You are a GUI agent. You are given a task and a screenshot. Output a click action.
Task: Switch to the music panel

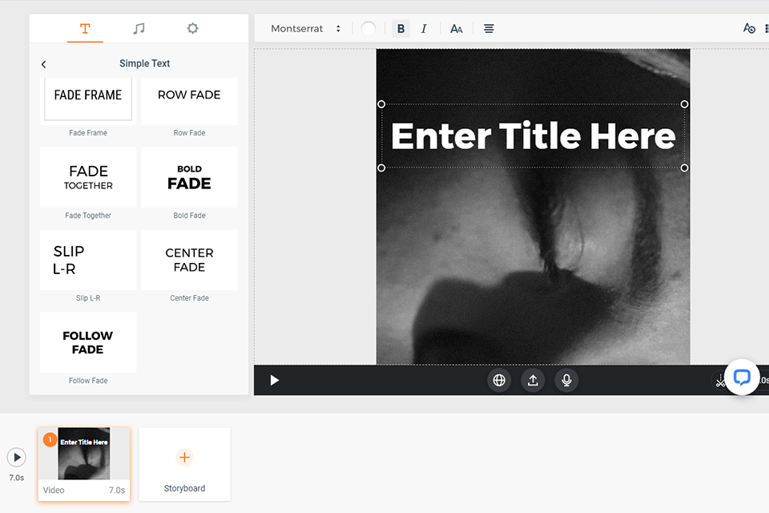click(x=139, y=28)
